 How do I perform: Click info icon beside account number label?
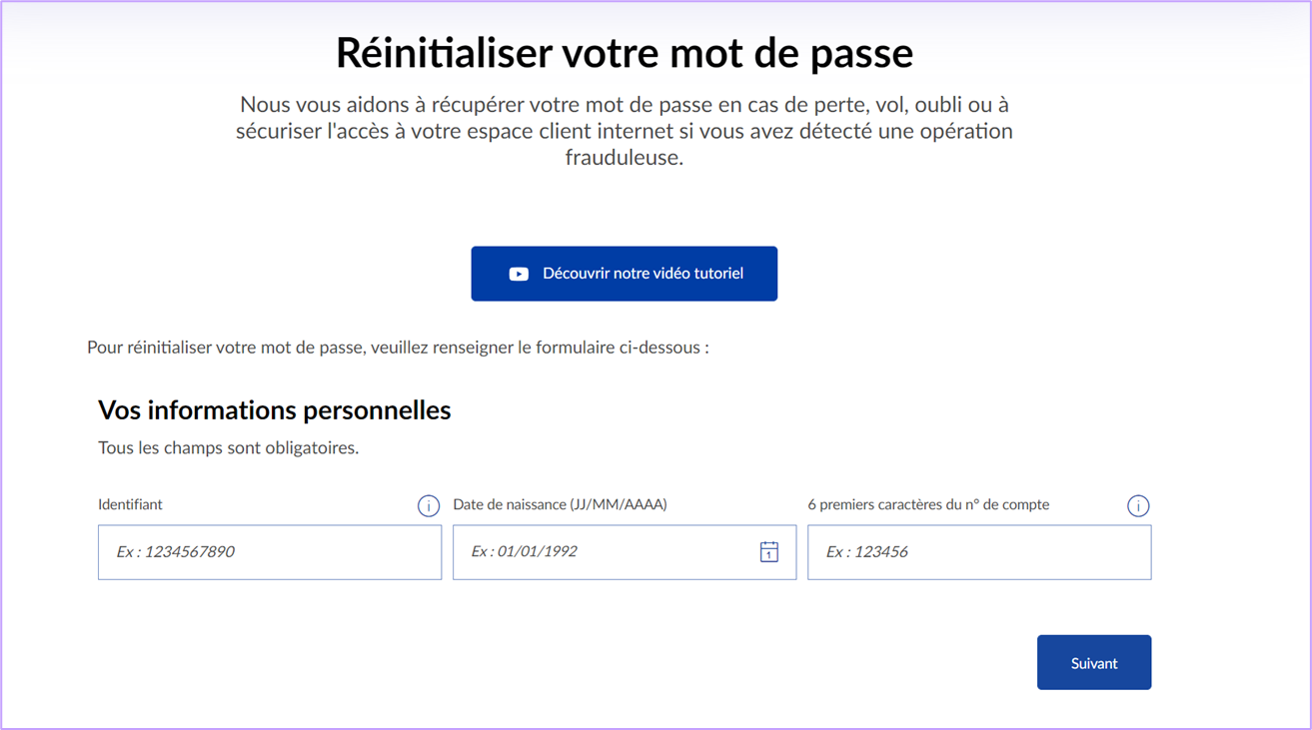click(x=1137, y=506)
